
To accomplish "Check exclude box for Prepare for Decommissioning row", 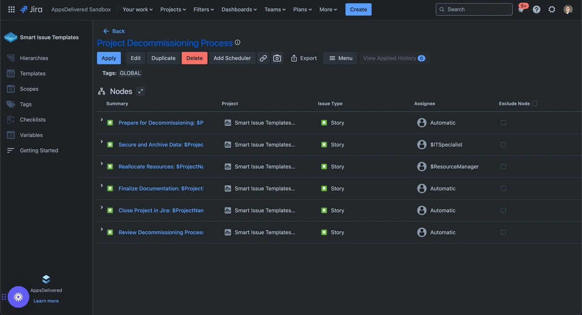I will coord(503,123).
